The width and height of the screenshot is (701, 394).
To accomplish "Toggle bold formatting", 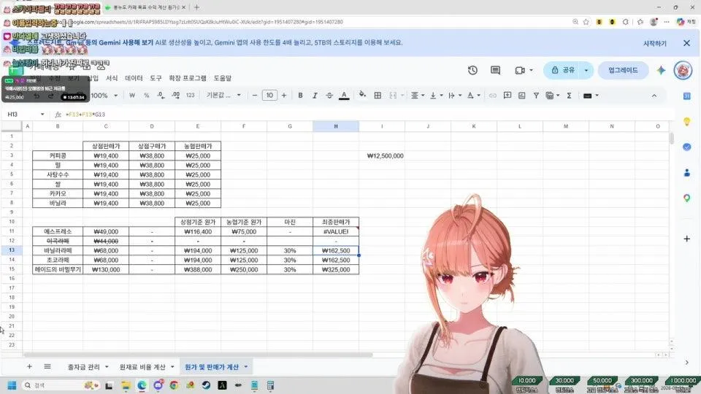I will pos(300,96).
